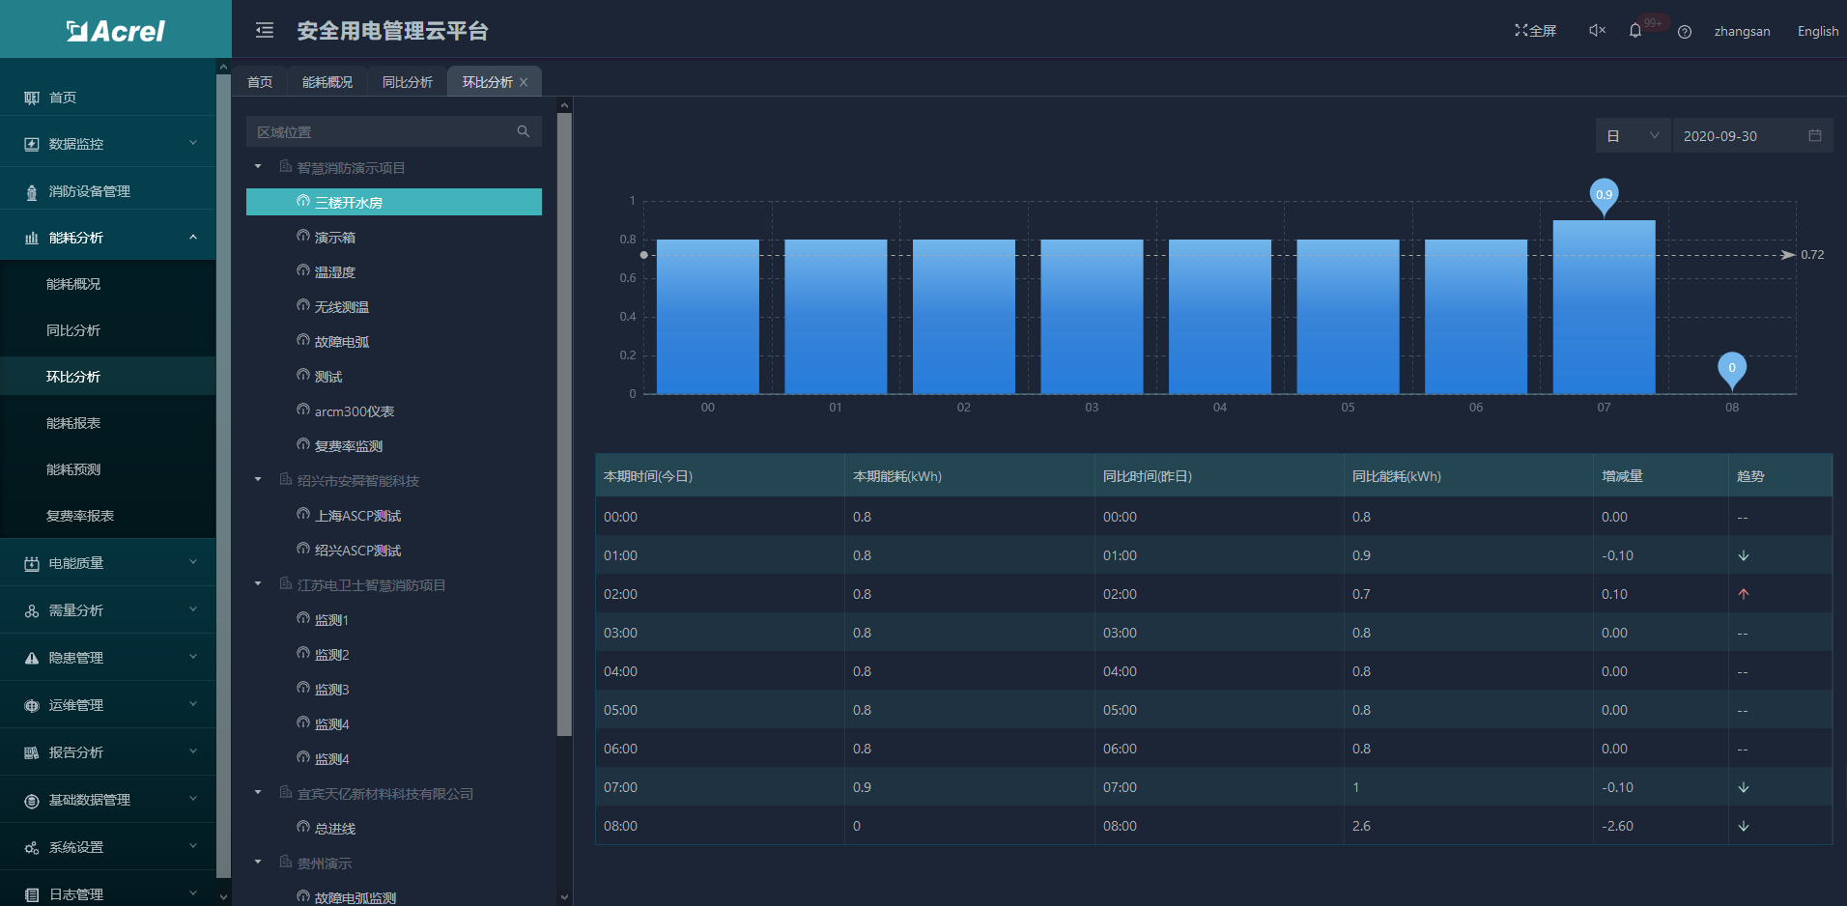
Task: Open the 日 period dropdown
Action: (x=1633, y=136)
